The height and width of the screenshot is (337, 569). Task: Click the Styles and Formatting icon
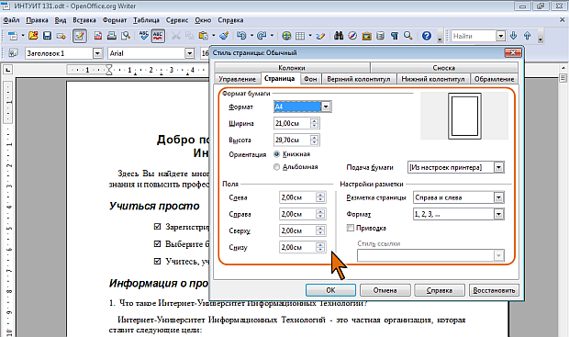pos(13,53)
